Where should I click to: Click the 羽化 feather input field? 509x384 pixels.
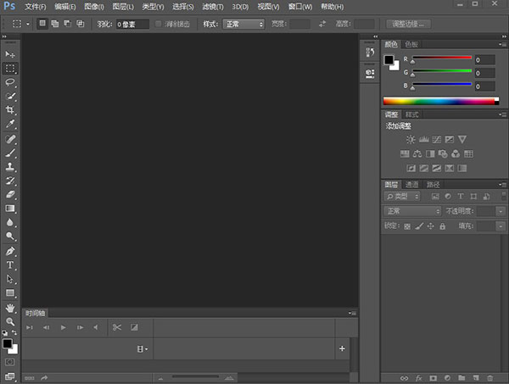[131, 24]
